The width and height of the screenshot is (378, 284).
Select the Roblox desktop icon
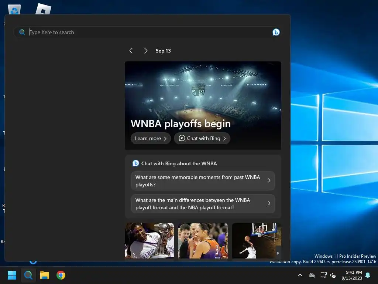(44, 9)
